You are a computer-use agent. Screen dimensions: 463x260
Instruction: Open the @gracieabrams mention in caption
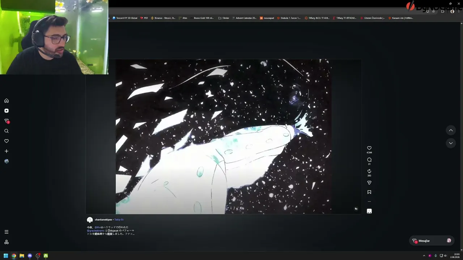[95, 230]
